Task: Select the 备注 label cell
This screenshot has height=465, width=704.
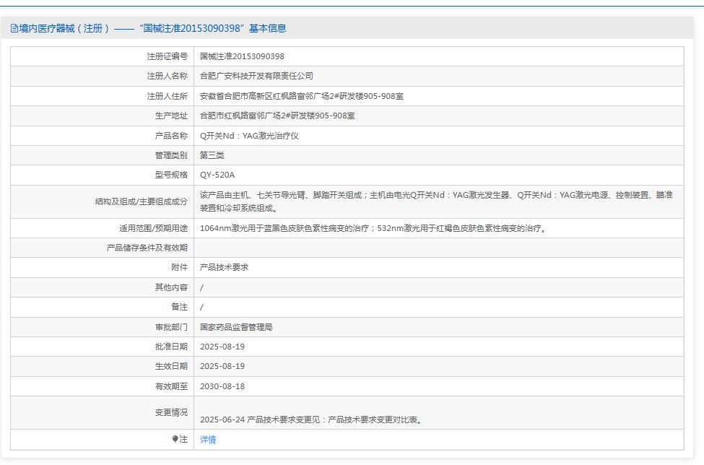Action: [103, 307]
